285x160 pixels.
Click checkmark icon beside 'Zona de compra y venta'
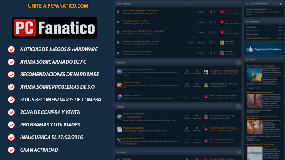(x=11, y=112)
